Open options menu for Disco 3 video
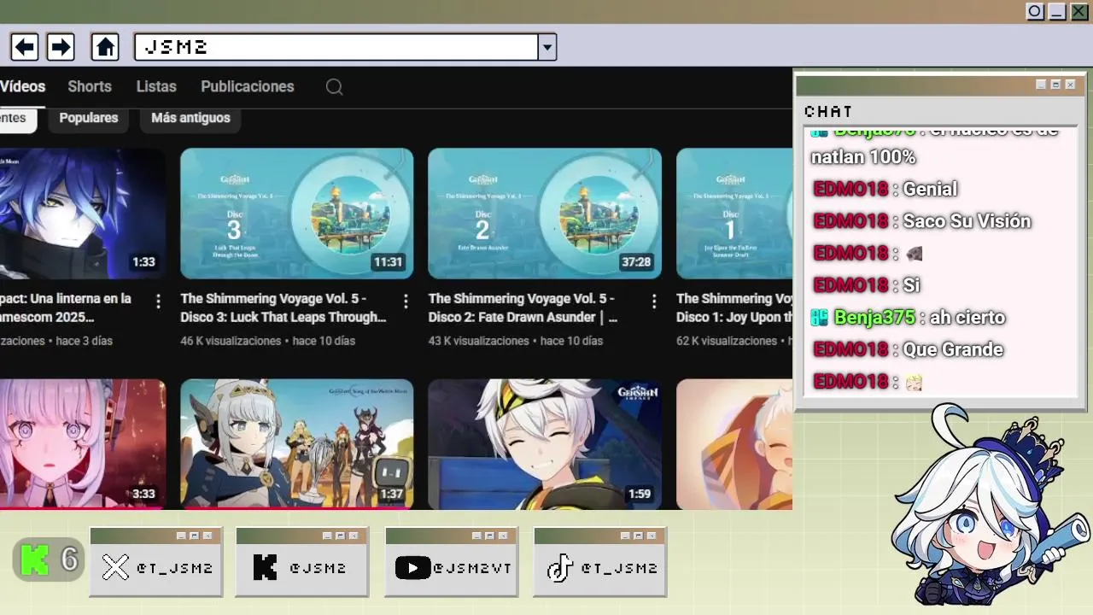 (406, 302)
